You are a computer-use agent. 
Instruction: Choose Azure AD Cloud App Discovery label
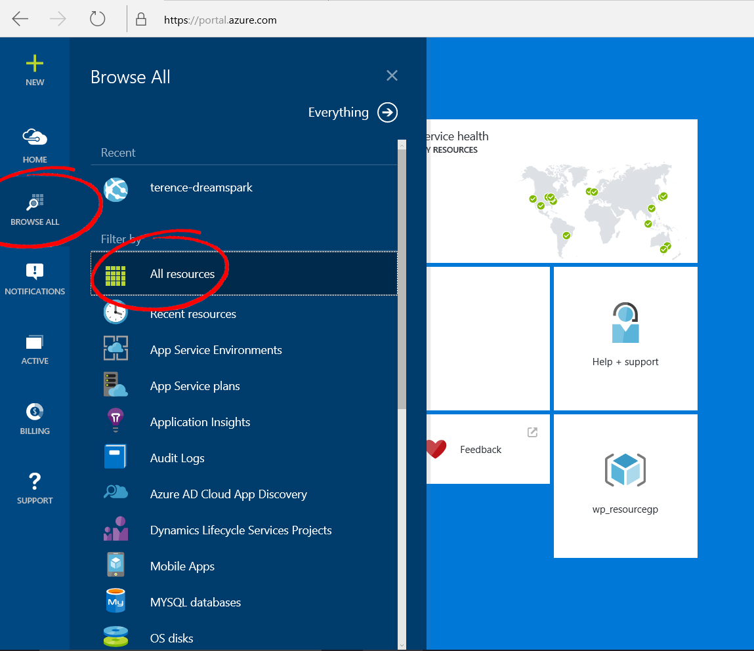tap(228, 494)
